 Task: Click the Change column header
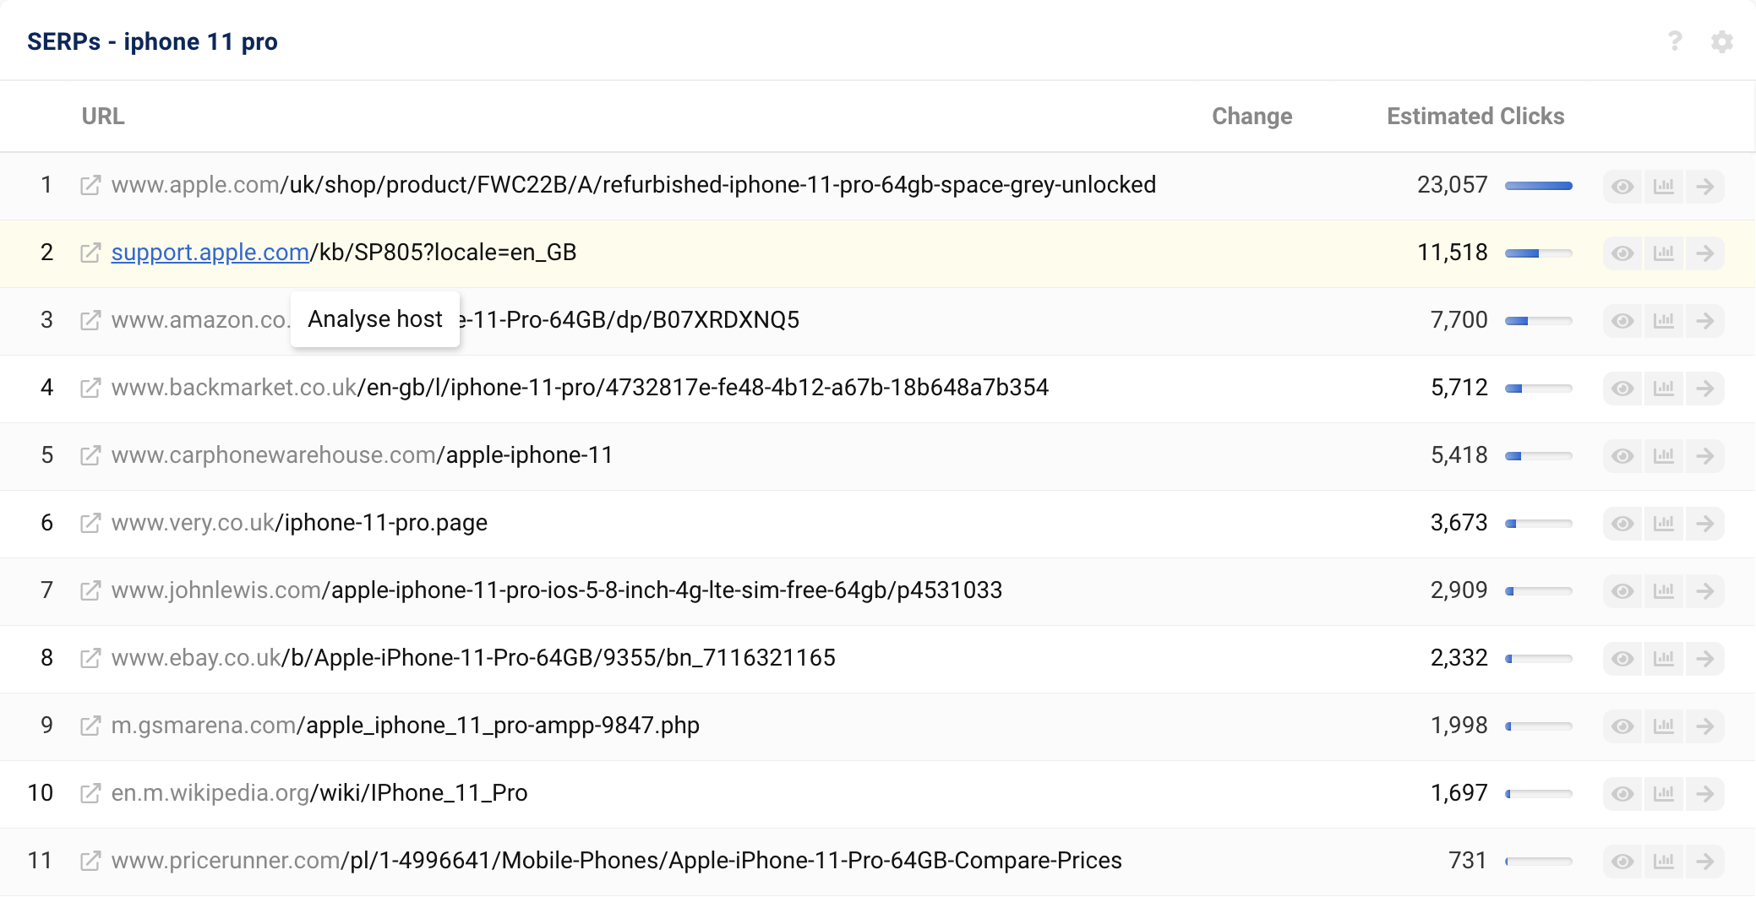[1252, 117]
